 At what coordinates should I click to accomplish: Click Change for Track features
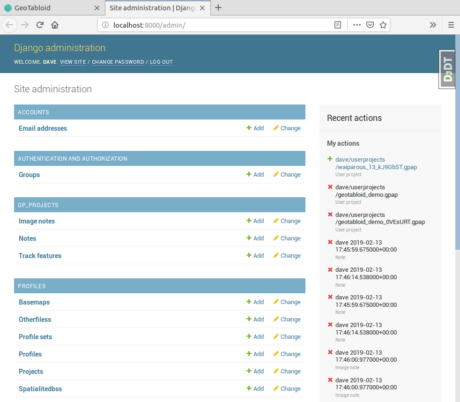287,255
